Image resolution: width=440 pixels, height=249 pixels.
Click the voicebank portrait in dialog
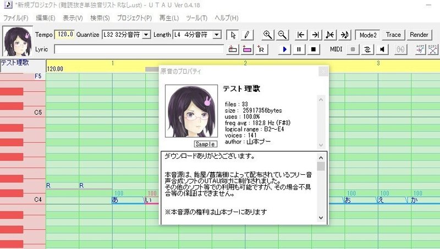click(191, 111)
